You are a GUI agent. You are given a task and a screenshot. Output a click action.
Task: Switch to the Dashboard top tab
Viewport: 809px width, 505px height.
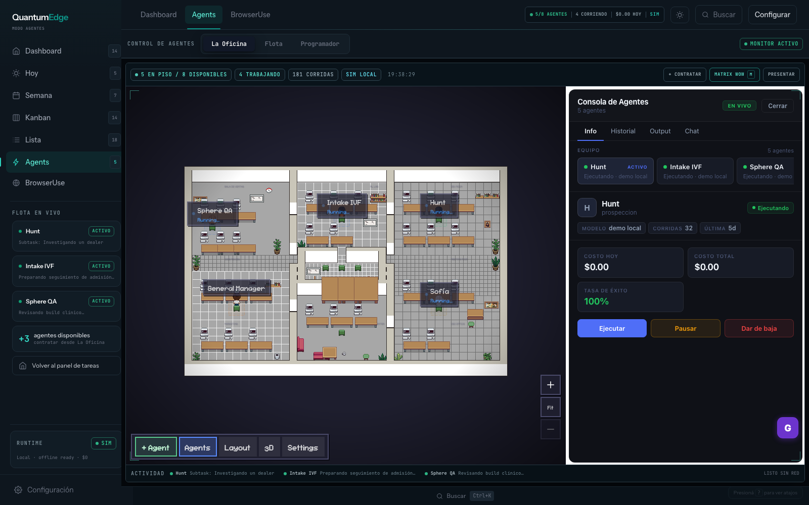(159, 15)
